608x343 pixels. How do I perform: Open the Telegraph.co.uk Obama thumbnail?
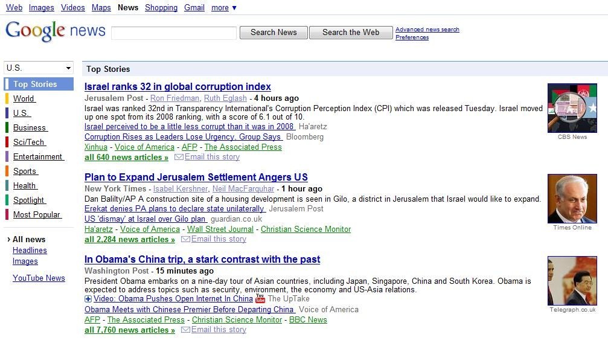[572, 281]
